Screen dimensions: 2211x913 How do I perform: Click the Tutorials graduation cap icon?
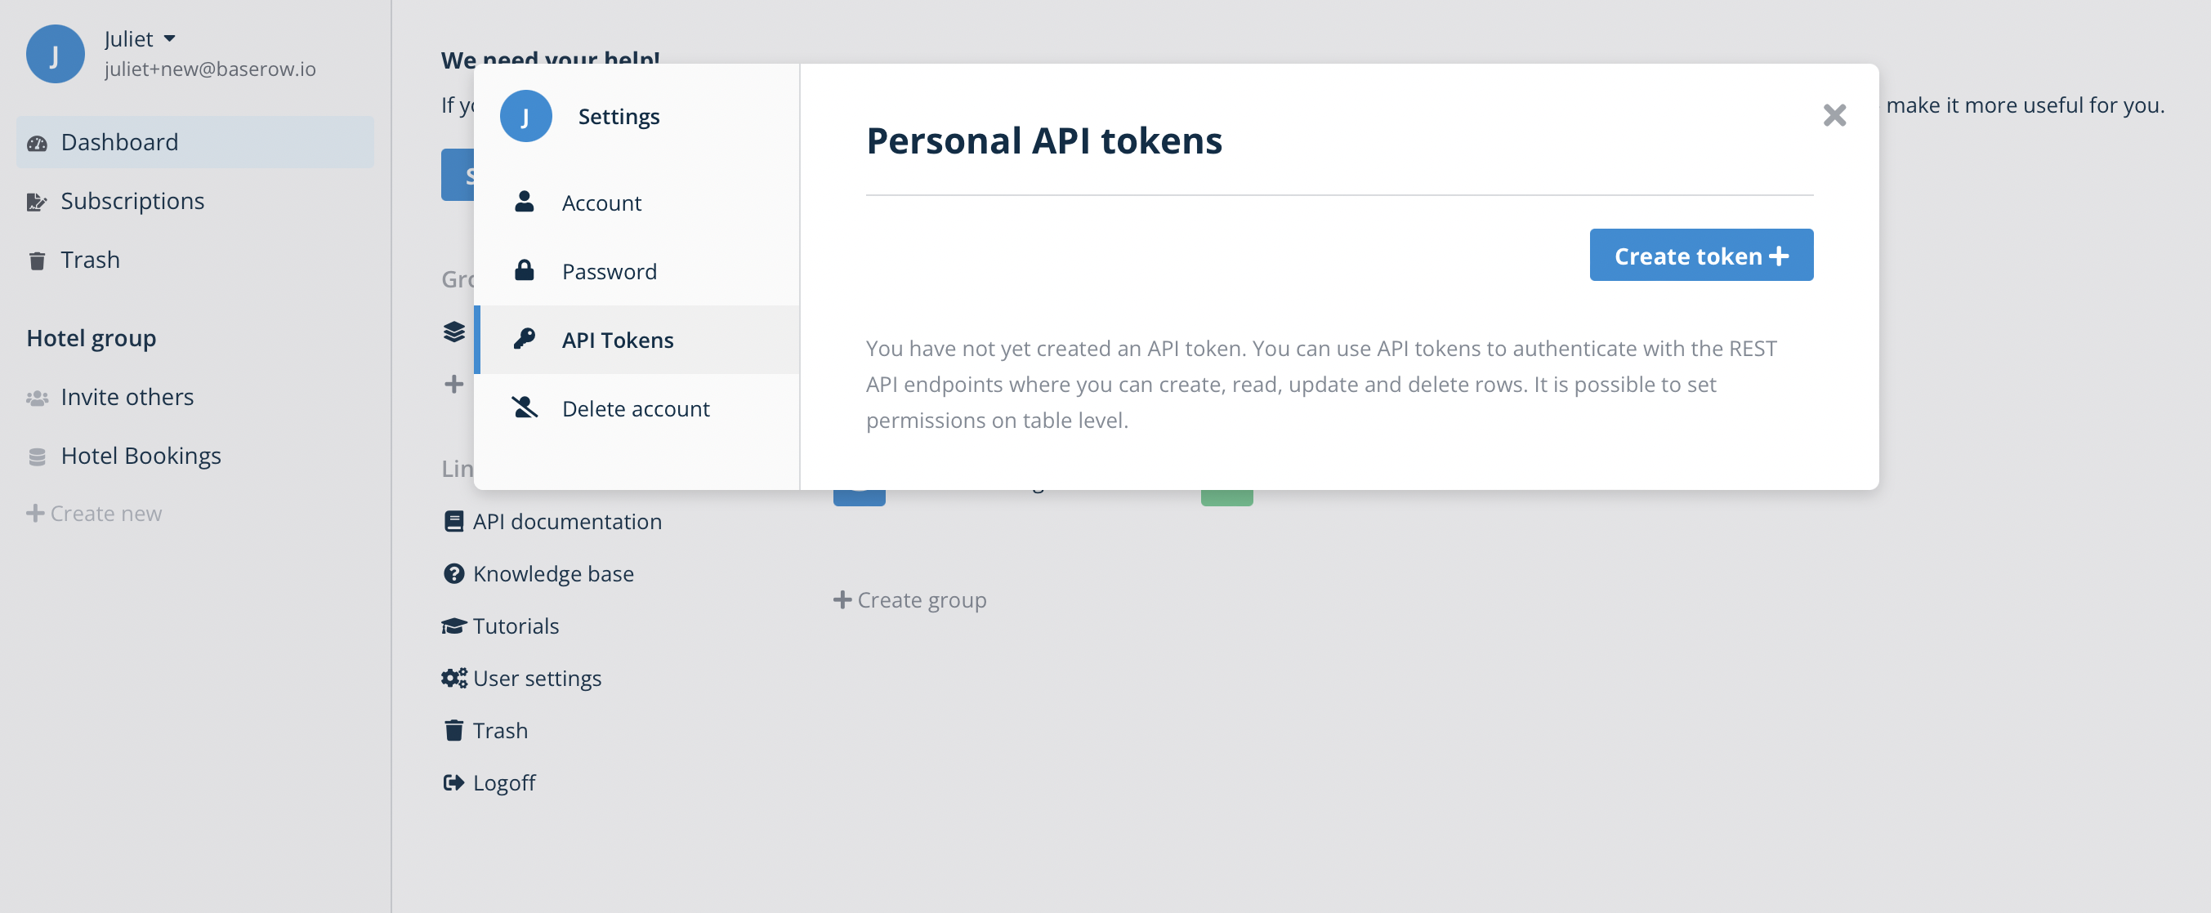click(453, 626)
